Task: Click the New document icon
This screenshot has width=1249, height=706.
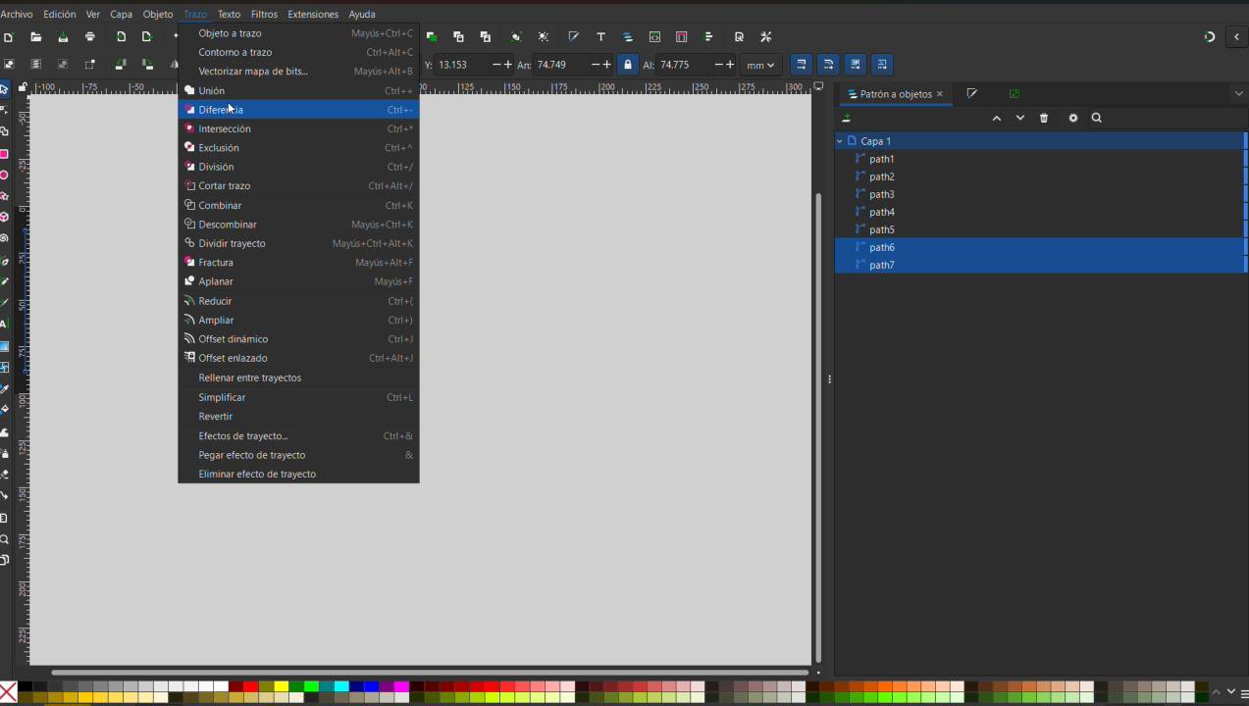Action: [x=8, y=37]
